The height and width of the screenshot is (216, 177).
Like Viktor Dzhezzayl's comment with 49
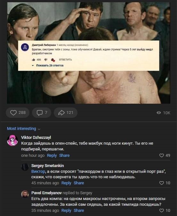click(x=165, y=156)
